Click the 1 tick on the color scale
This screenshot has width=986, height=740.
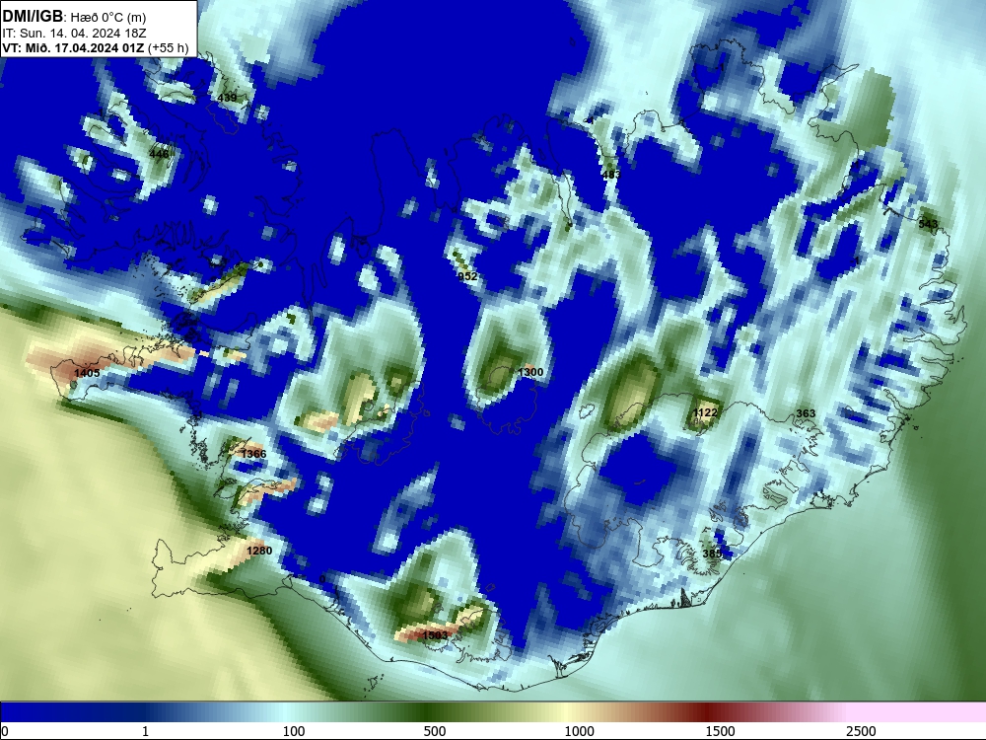(x=145, y=730)
